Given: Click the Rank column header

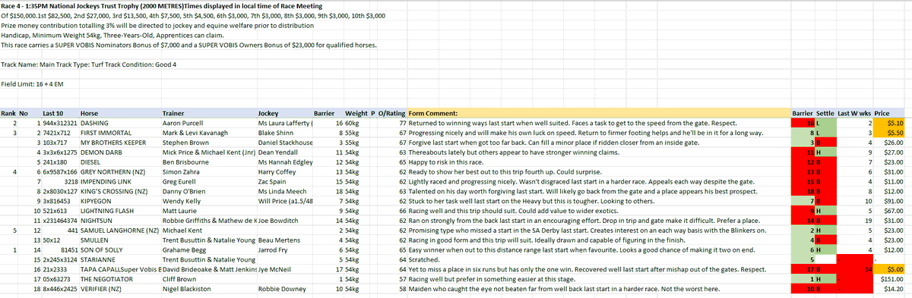Looking at the screenshot, I should coord(9,113).
